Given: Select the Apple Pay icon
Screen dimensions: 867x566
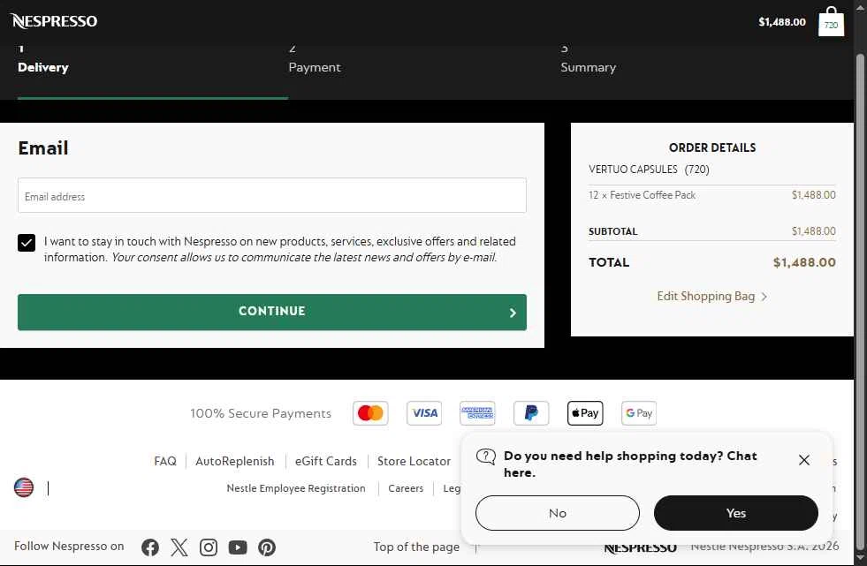Looking at the screenshot, I should (585, 413).
